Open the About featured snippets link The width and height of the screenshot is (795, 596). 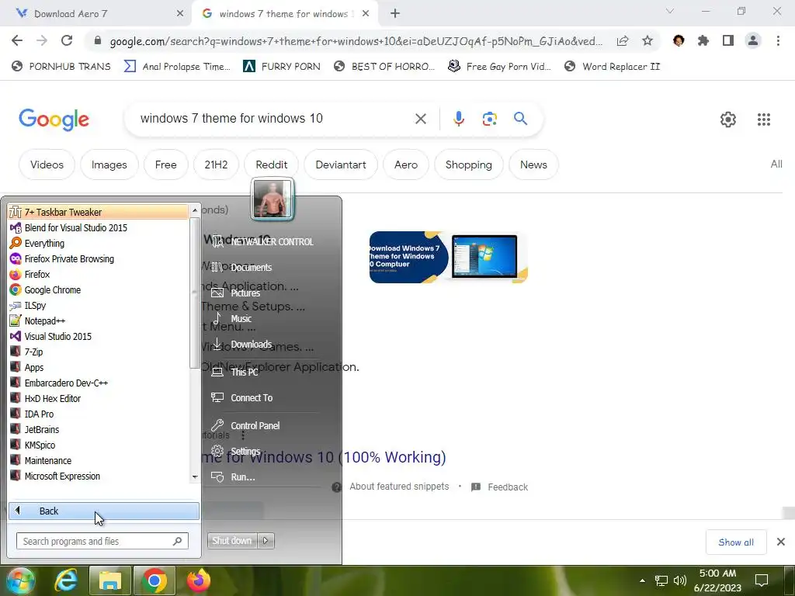(399, 487)
